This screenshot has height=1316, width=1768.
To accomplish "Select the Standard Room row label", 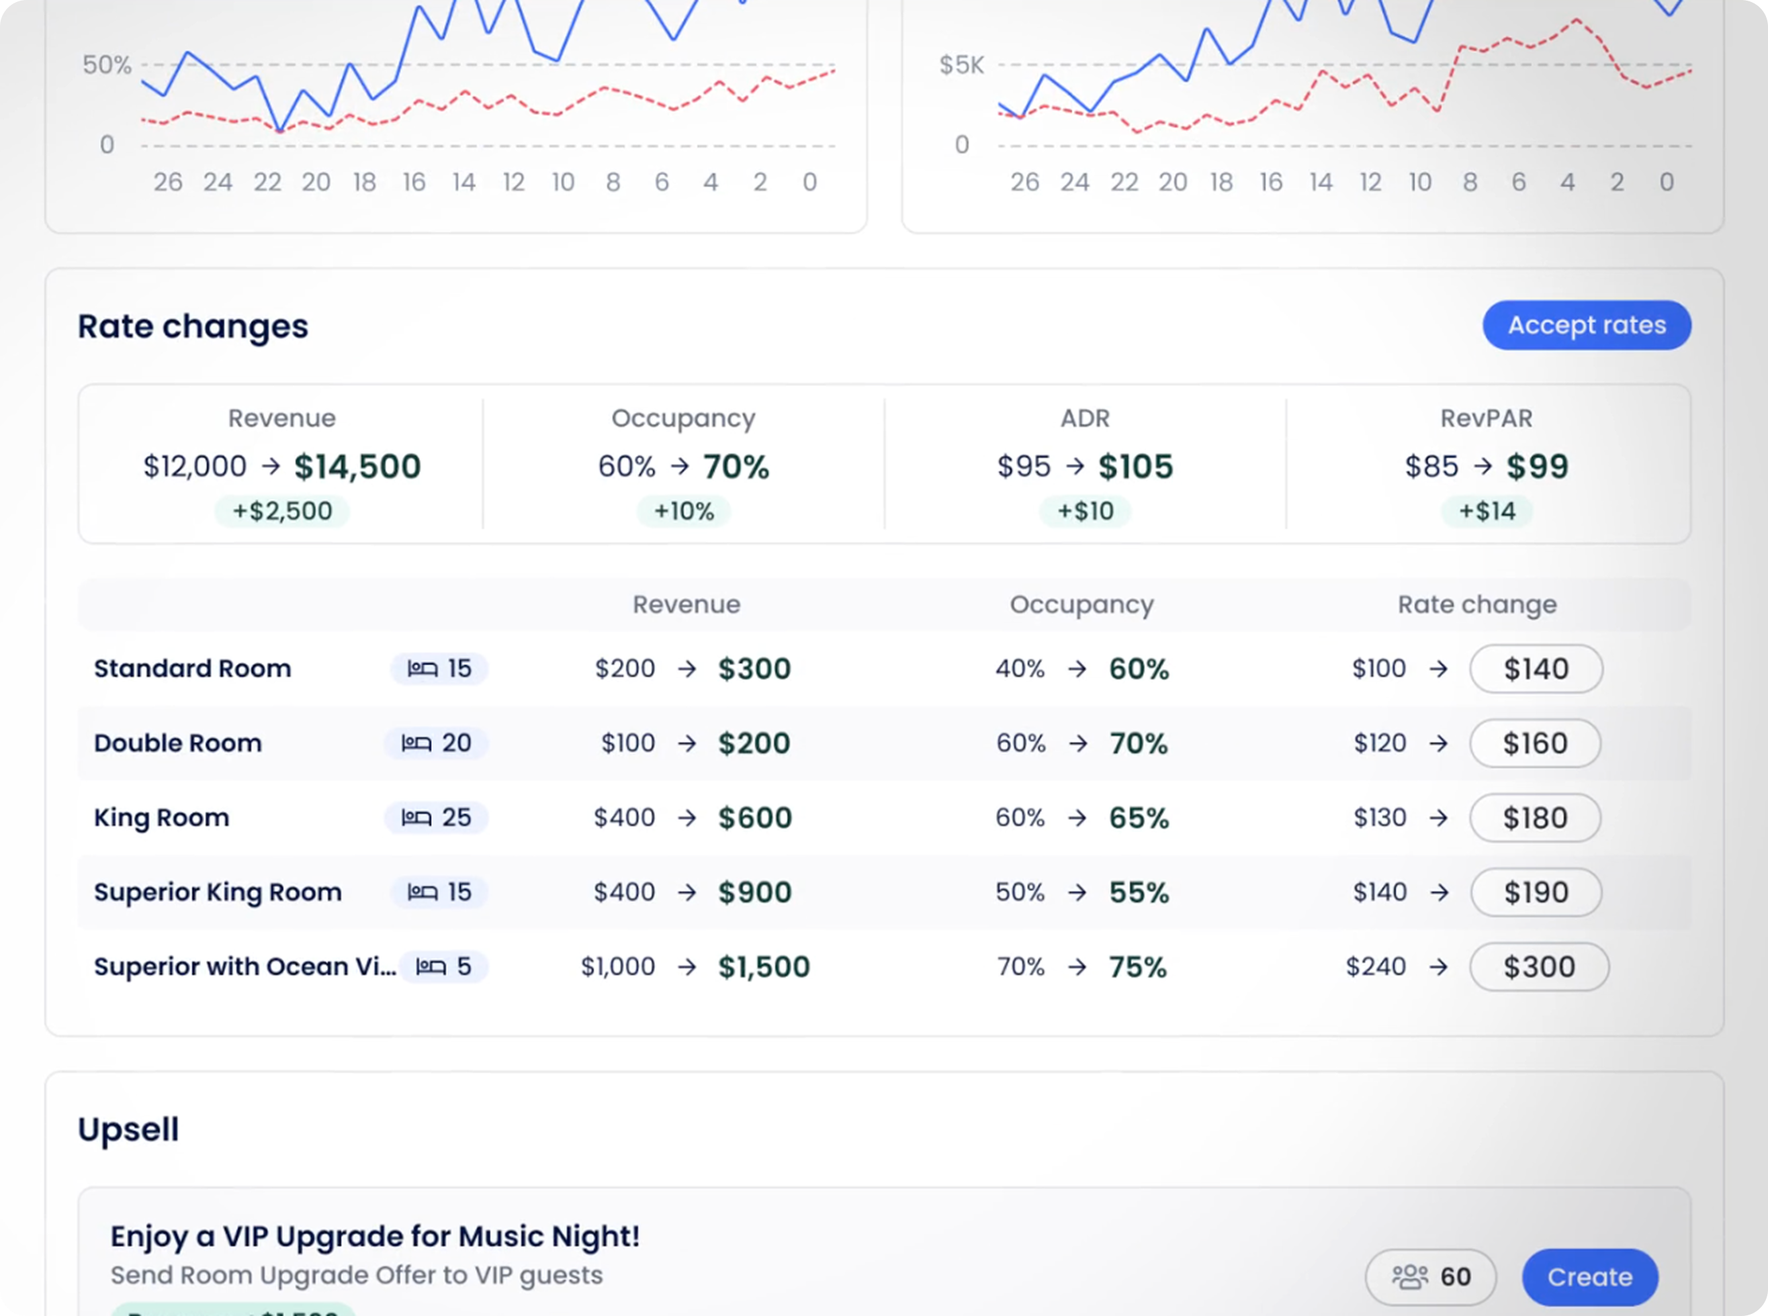I will [192, 668].
